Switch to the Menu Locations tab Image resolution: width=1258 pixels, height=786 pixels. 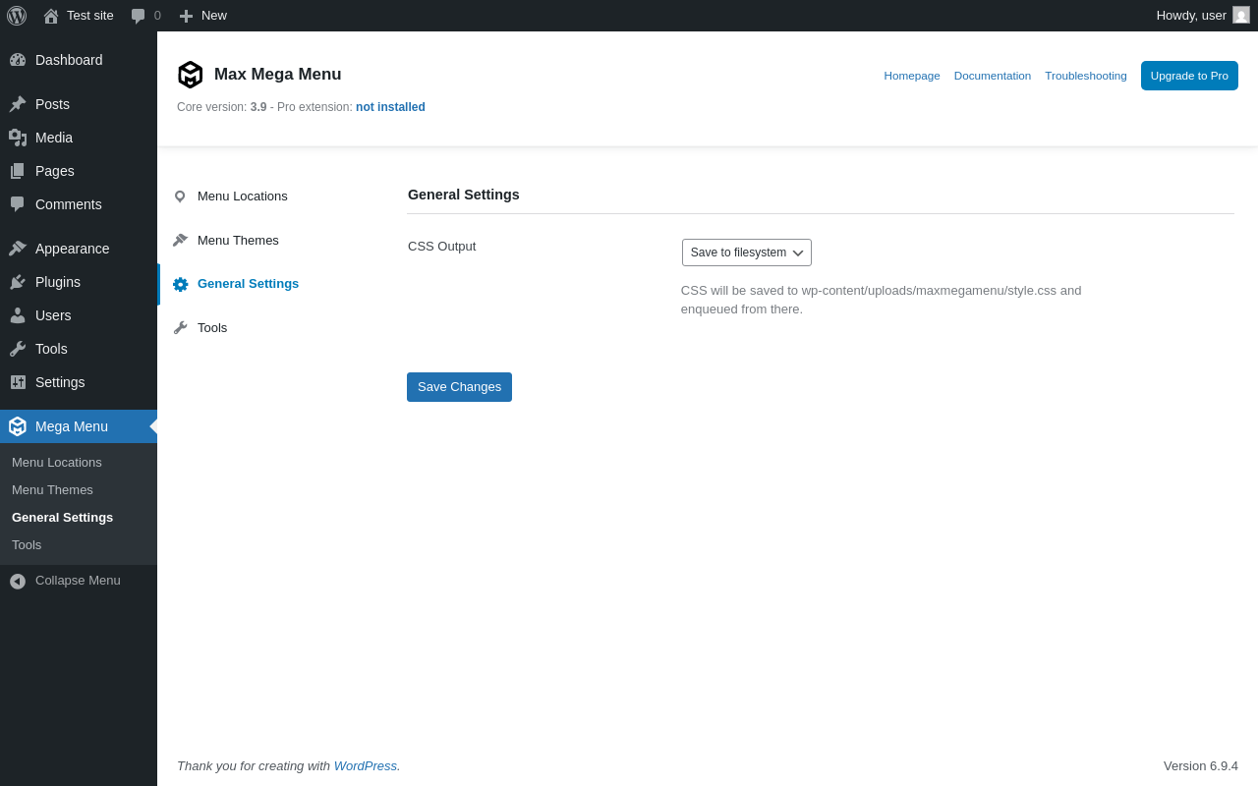(242, 196)
